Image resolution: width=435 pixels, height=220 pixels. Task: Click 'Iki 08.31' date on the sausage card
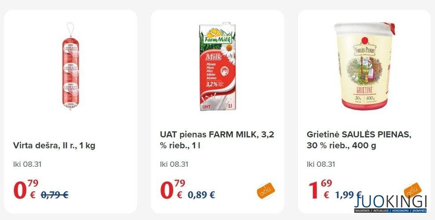(x=28, y=164)
